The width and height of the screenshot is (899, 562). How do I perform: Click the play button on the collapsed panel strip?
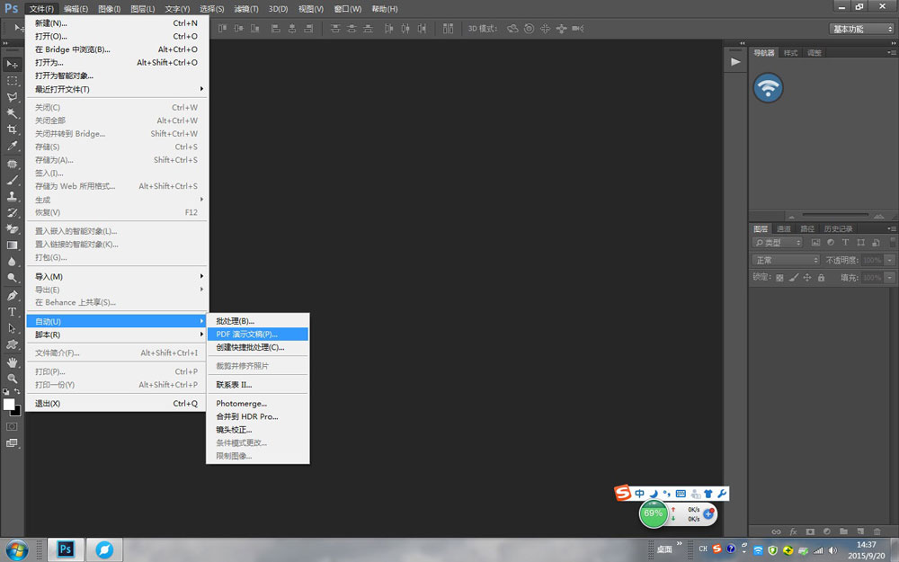735,62
